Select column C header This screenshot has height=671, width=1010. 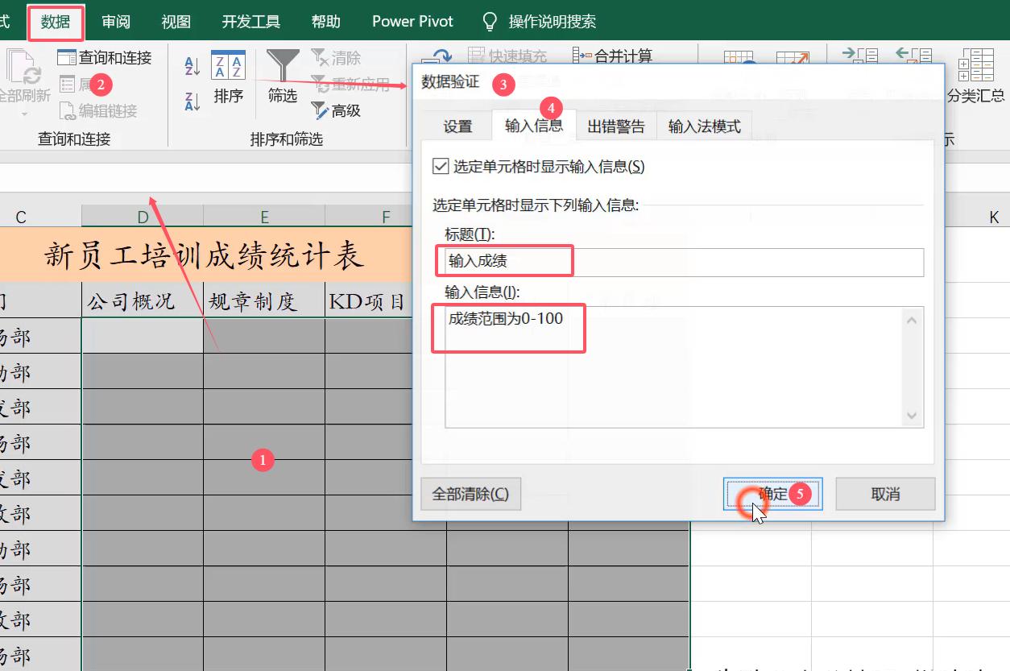tap(21, 217)
